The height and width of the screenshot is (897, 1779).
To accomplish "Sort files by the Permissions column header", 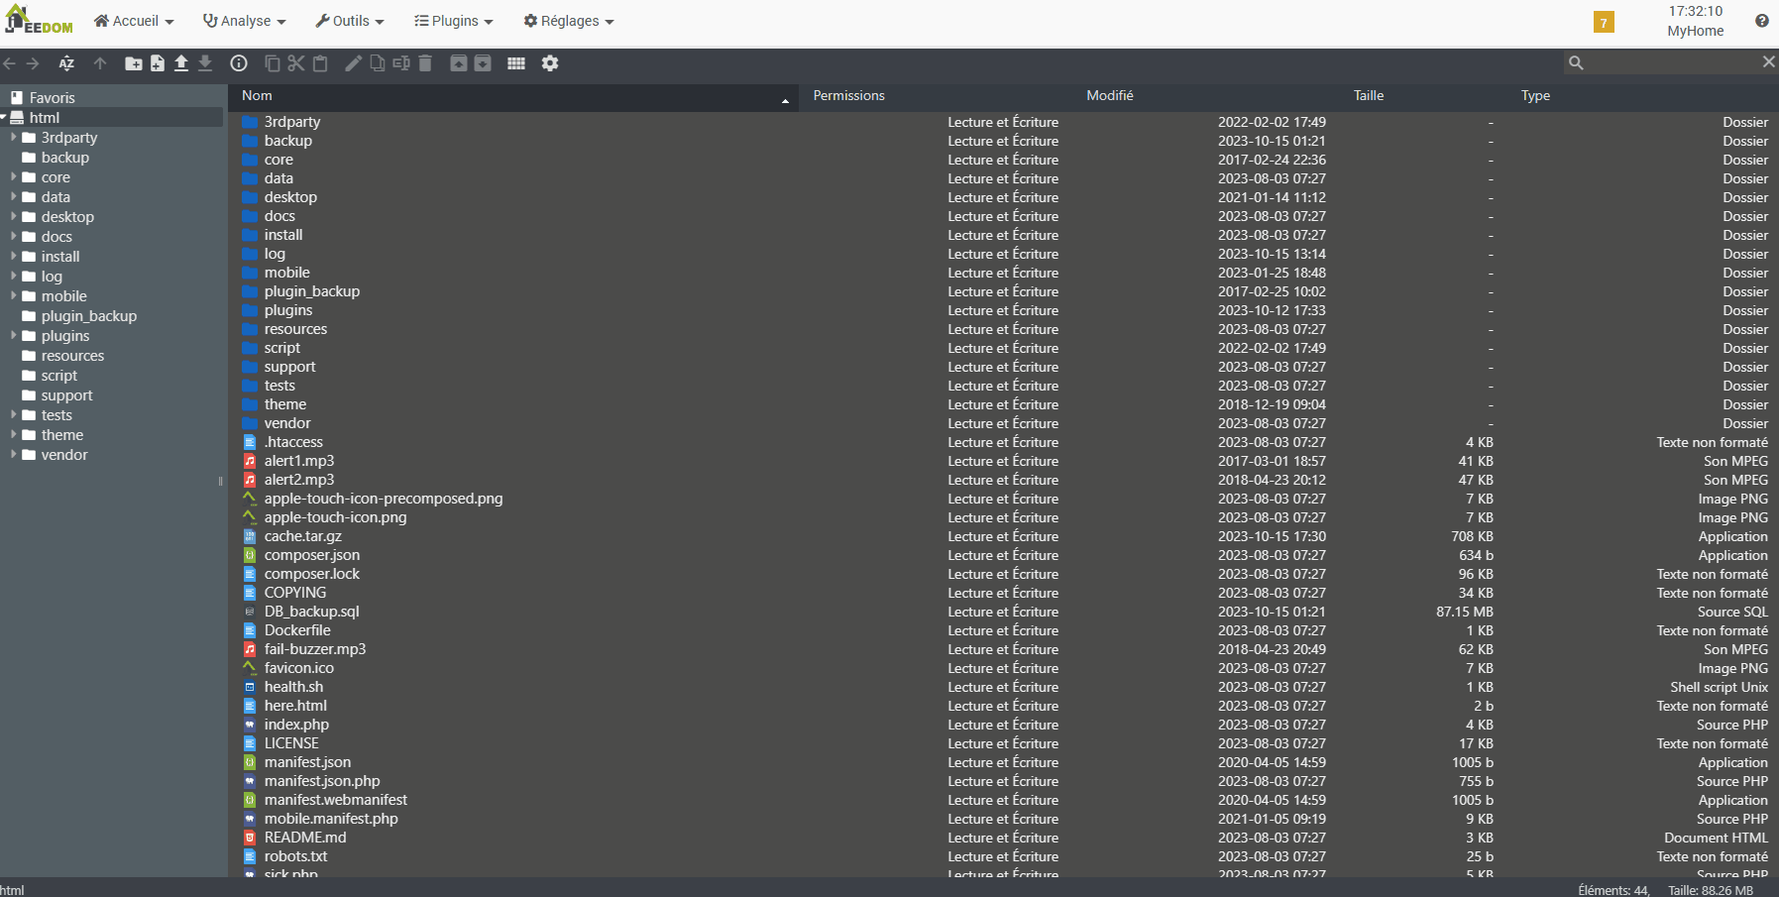I will coord(937,96).
